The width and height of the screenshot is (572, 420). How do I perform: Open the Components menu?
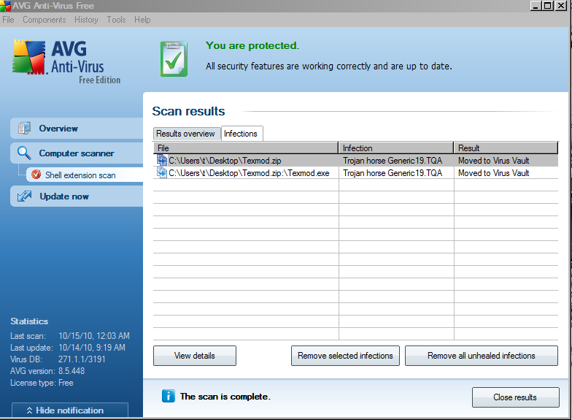[x=44, y=20]
